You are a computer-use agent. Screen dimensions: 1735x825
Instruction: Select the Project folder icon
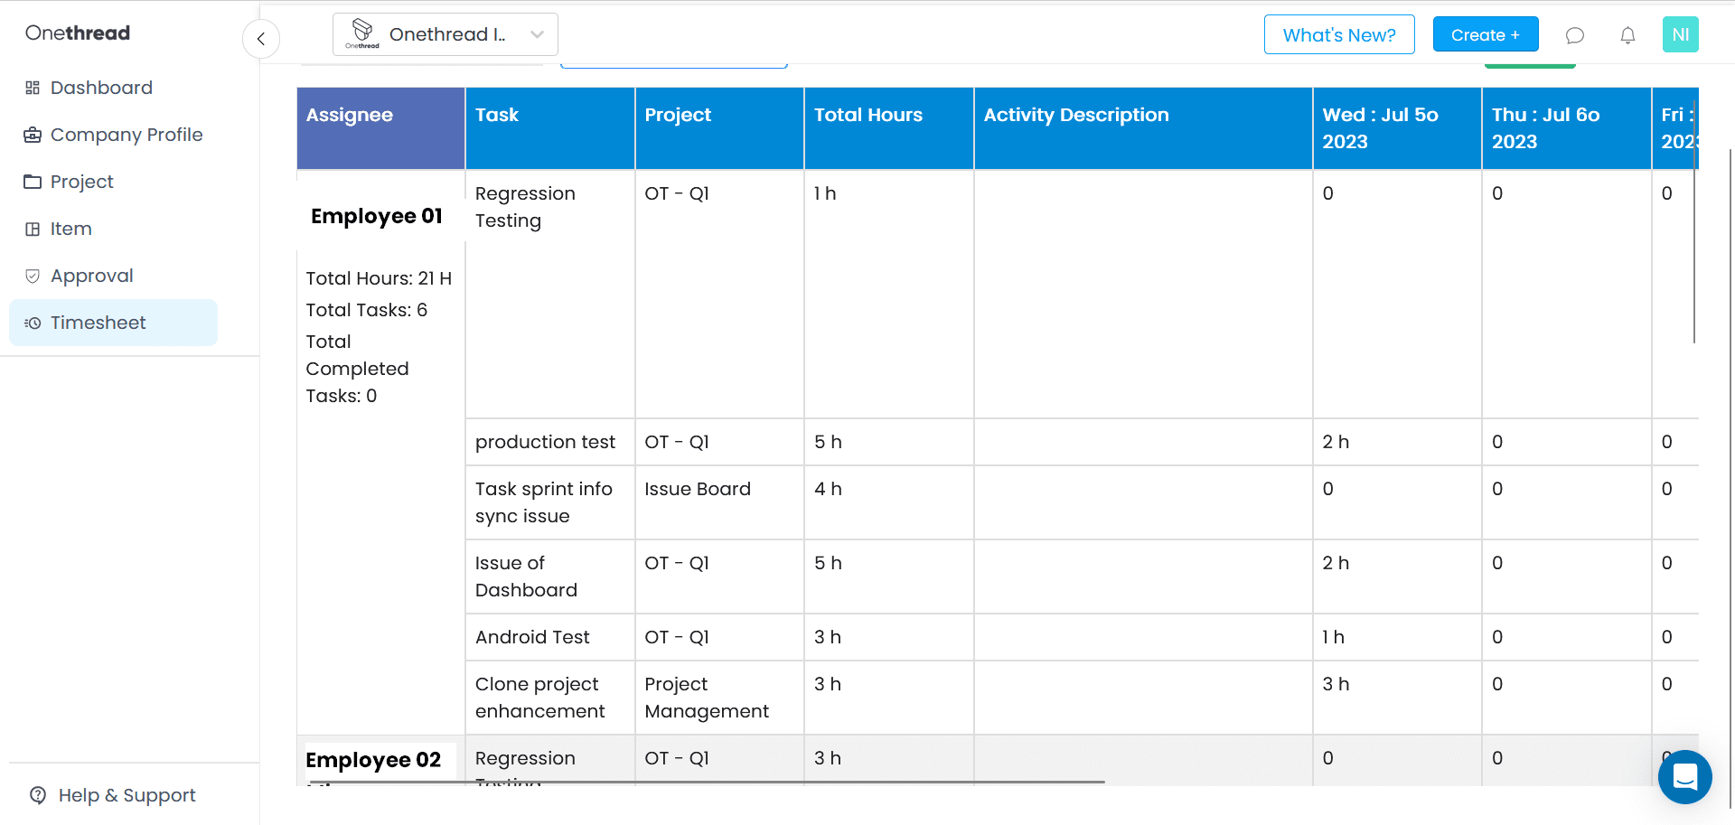pyautogui.click(x=33, y=181)
